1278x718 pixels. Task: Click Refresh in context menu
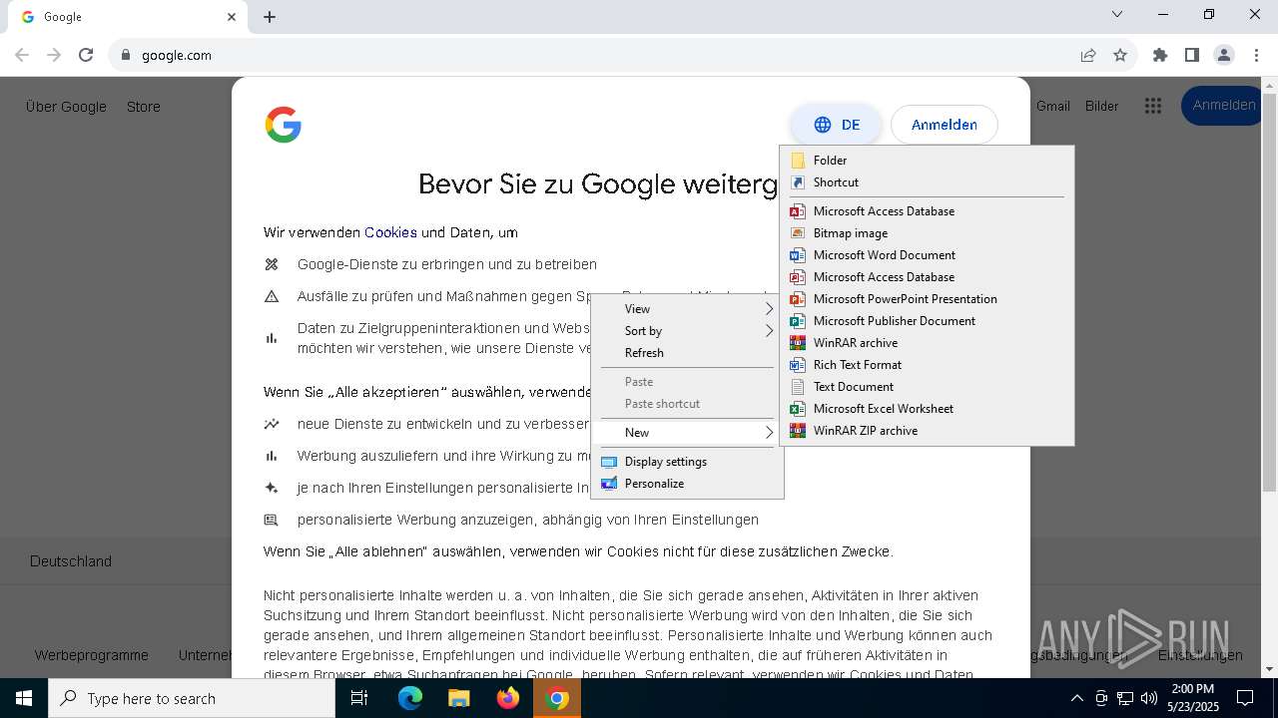point(687,353)
